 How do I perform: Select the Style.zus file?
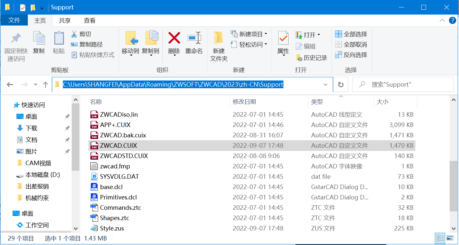click(252, 228)
